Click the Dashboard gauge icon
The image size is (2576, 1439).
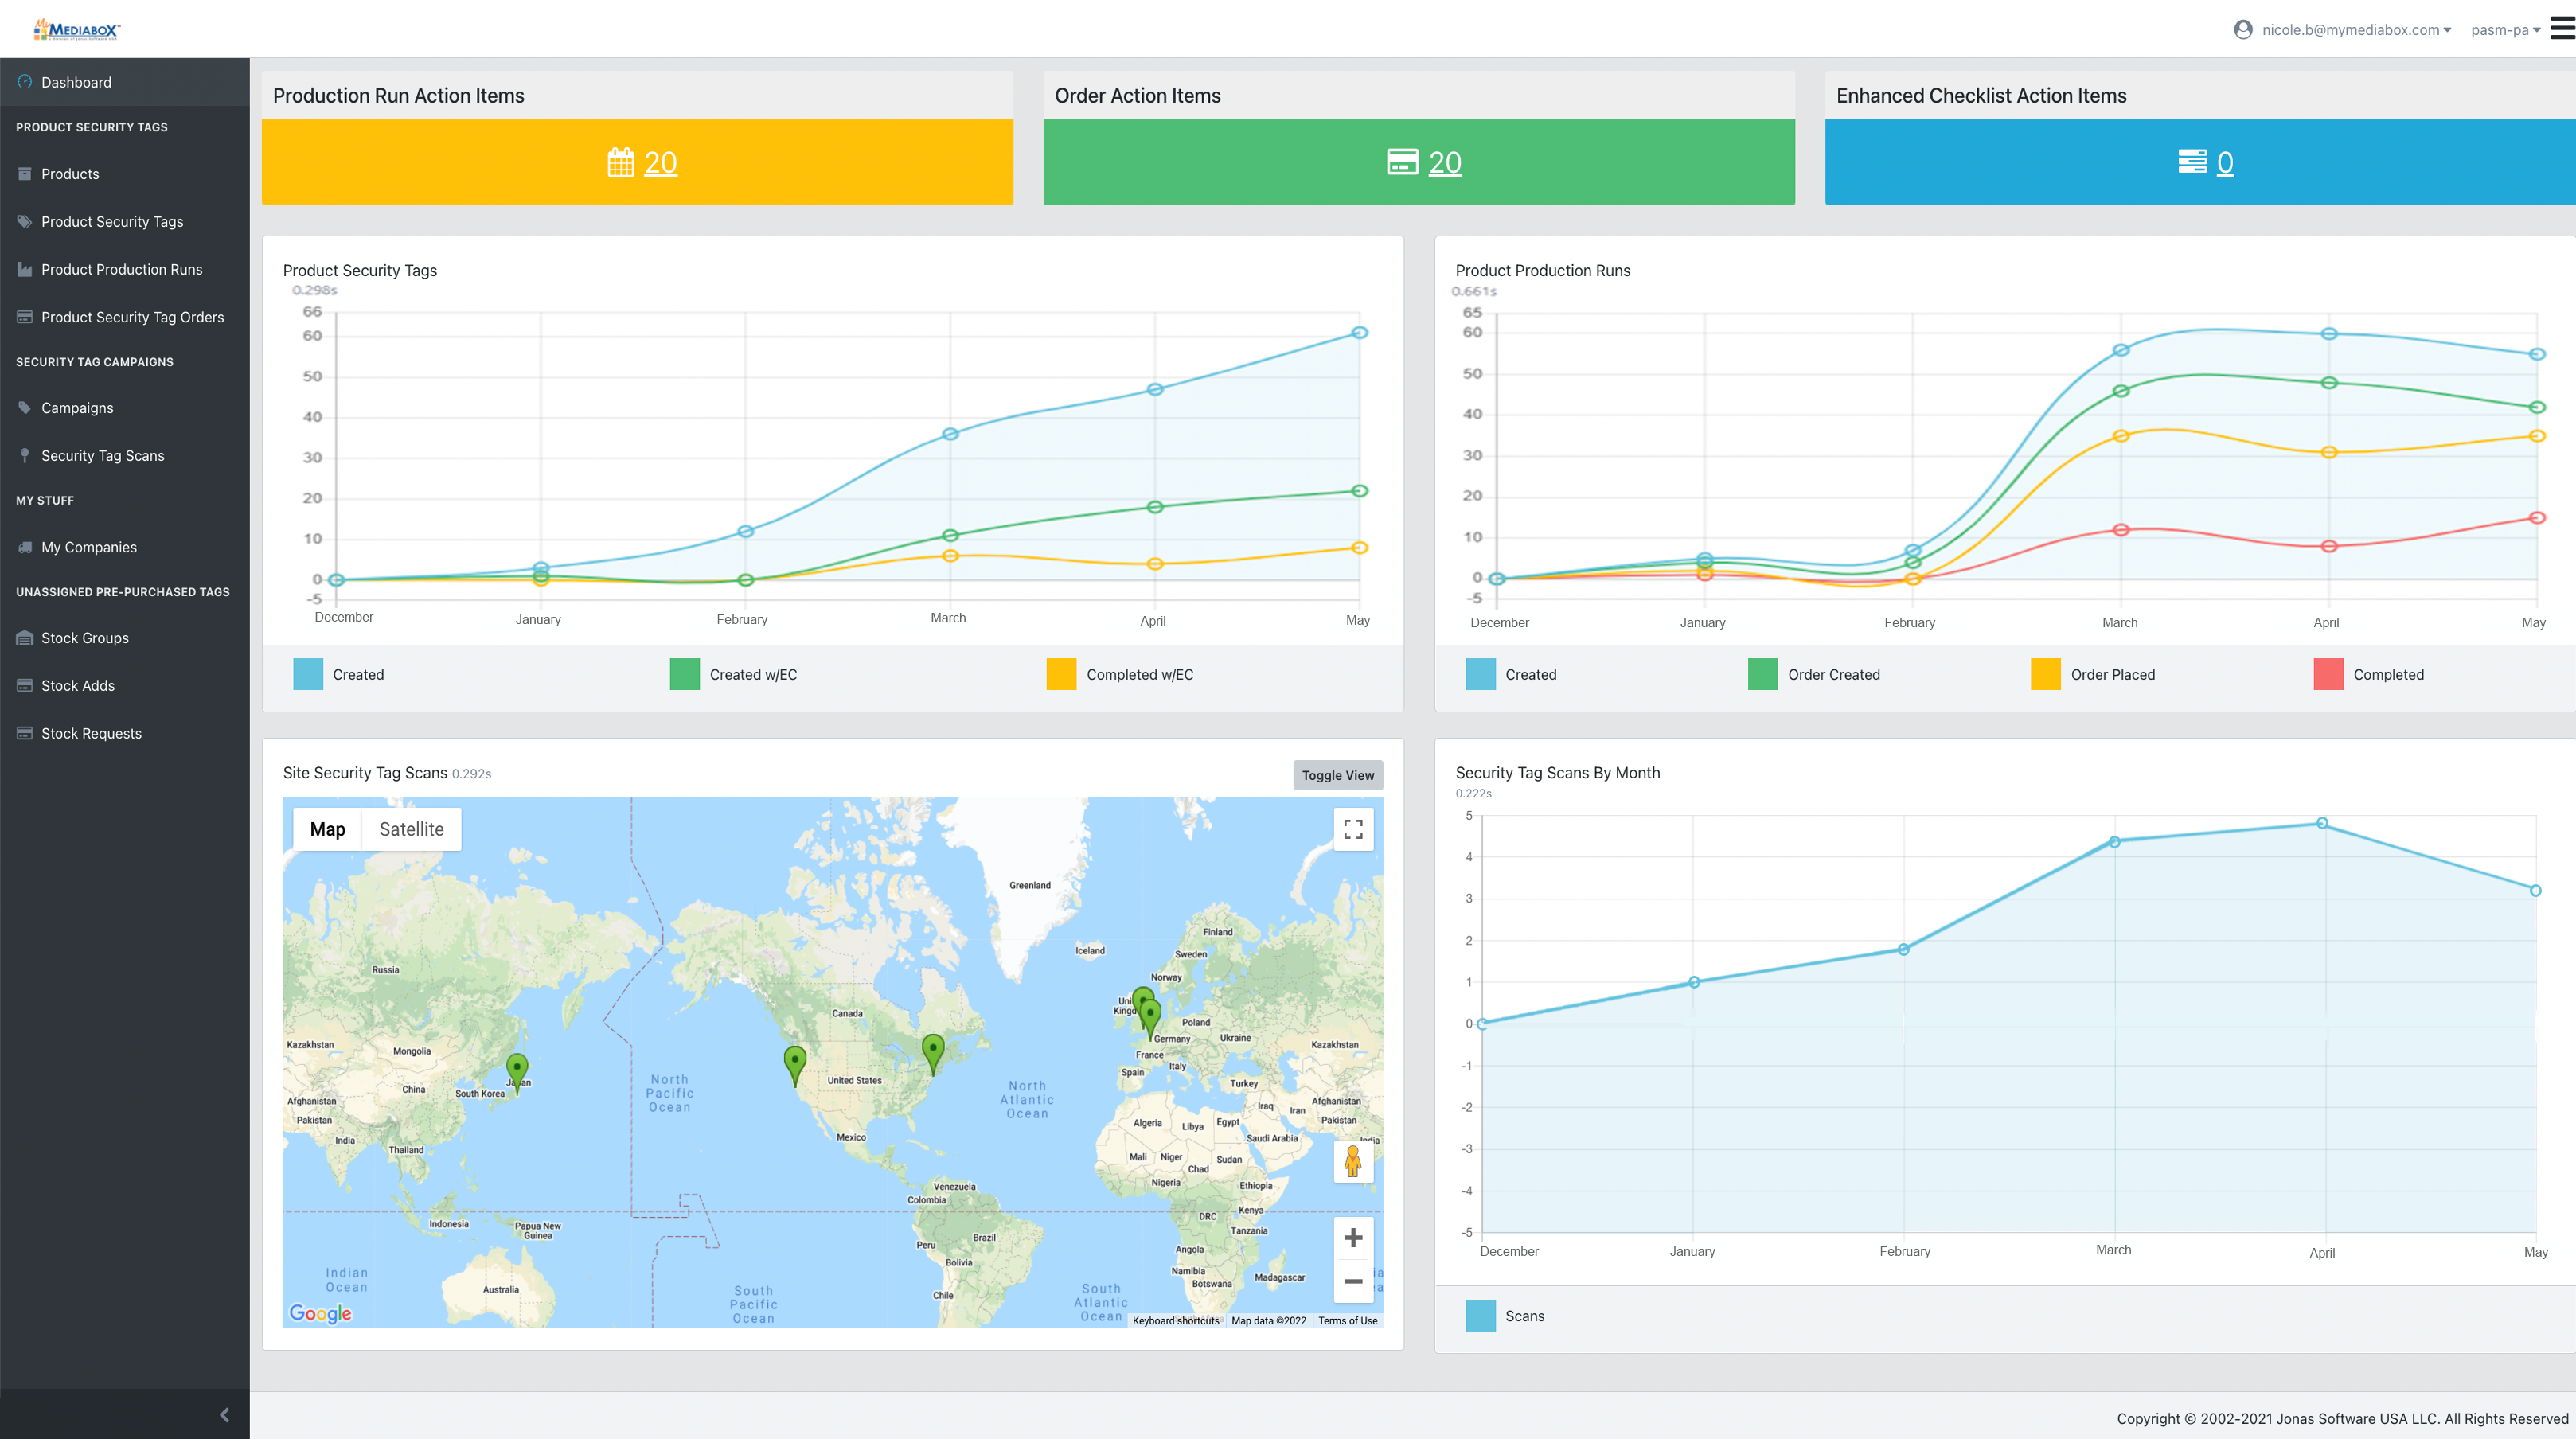[x=25, y=82]
